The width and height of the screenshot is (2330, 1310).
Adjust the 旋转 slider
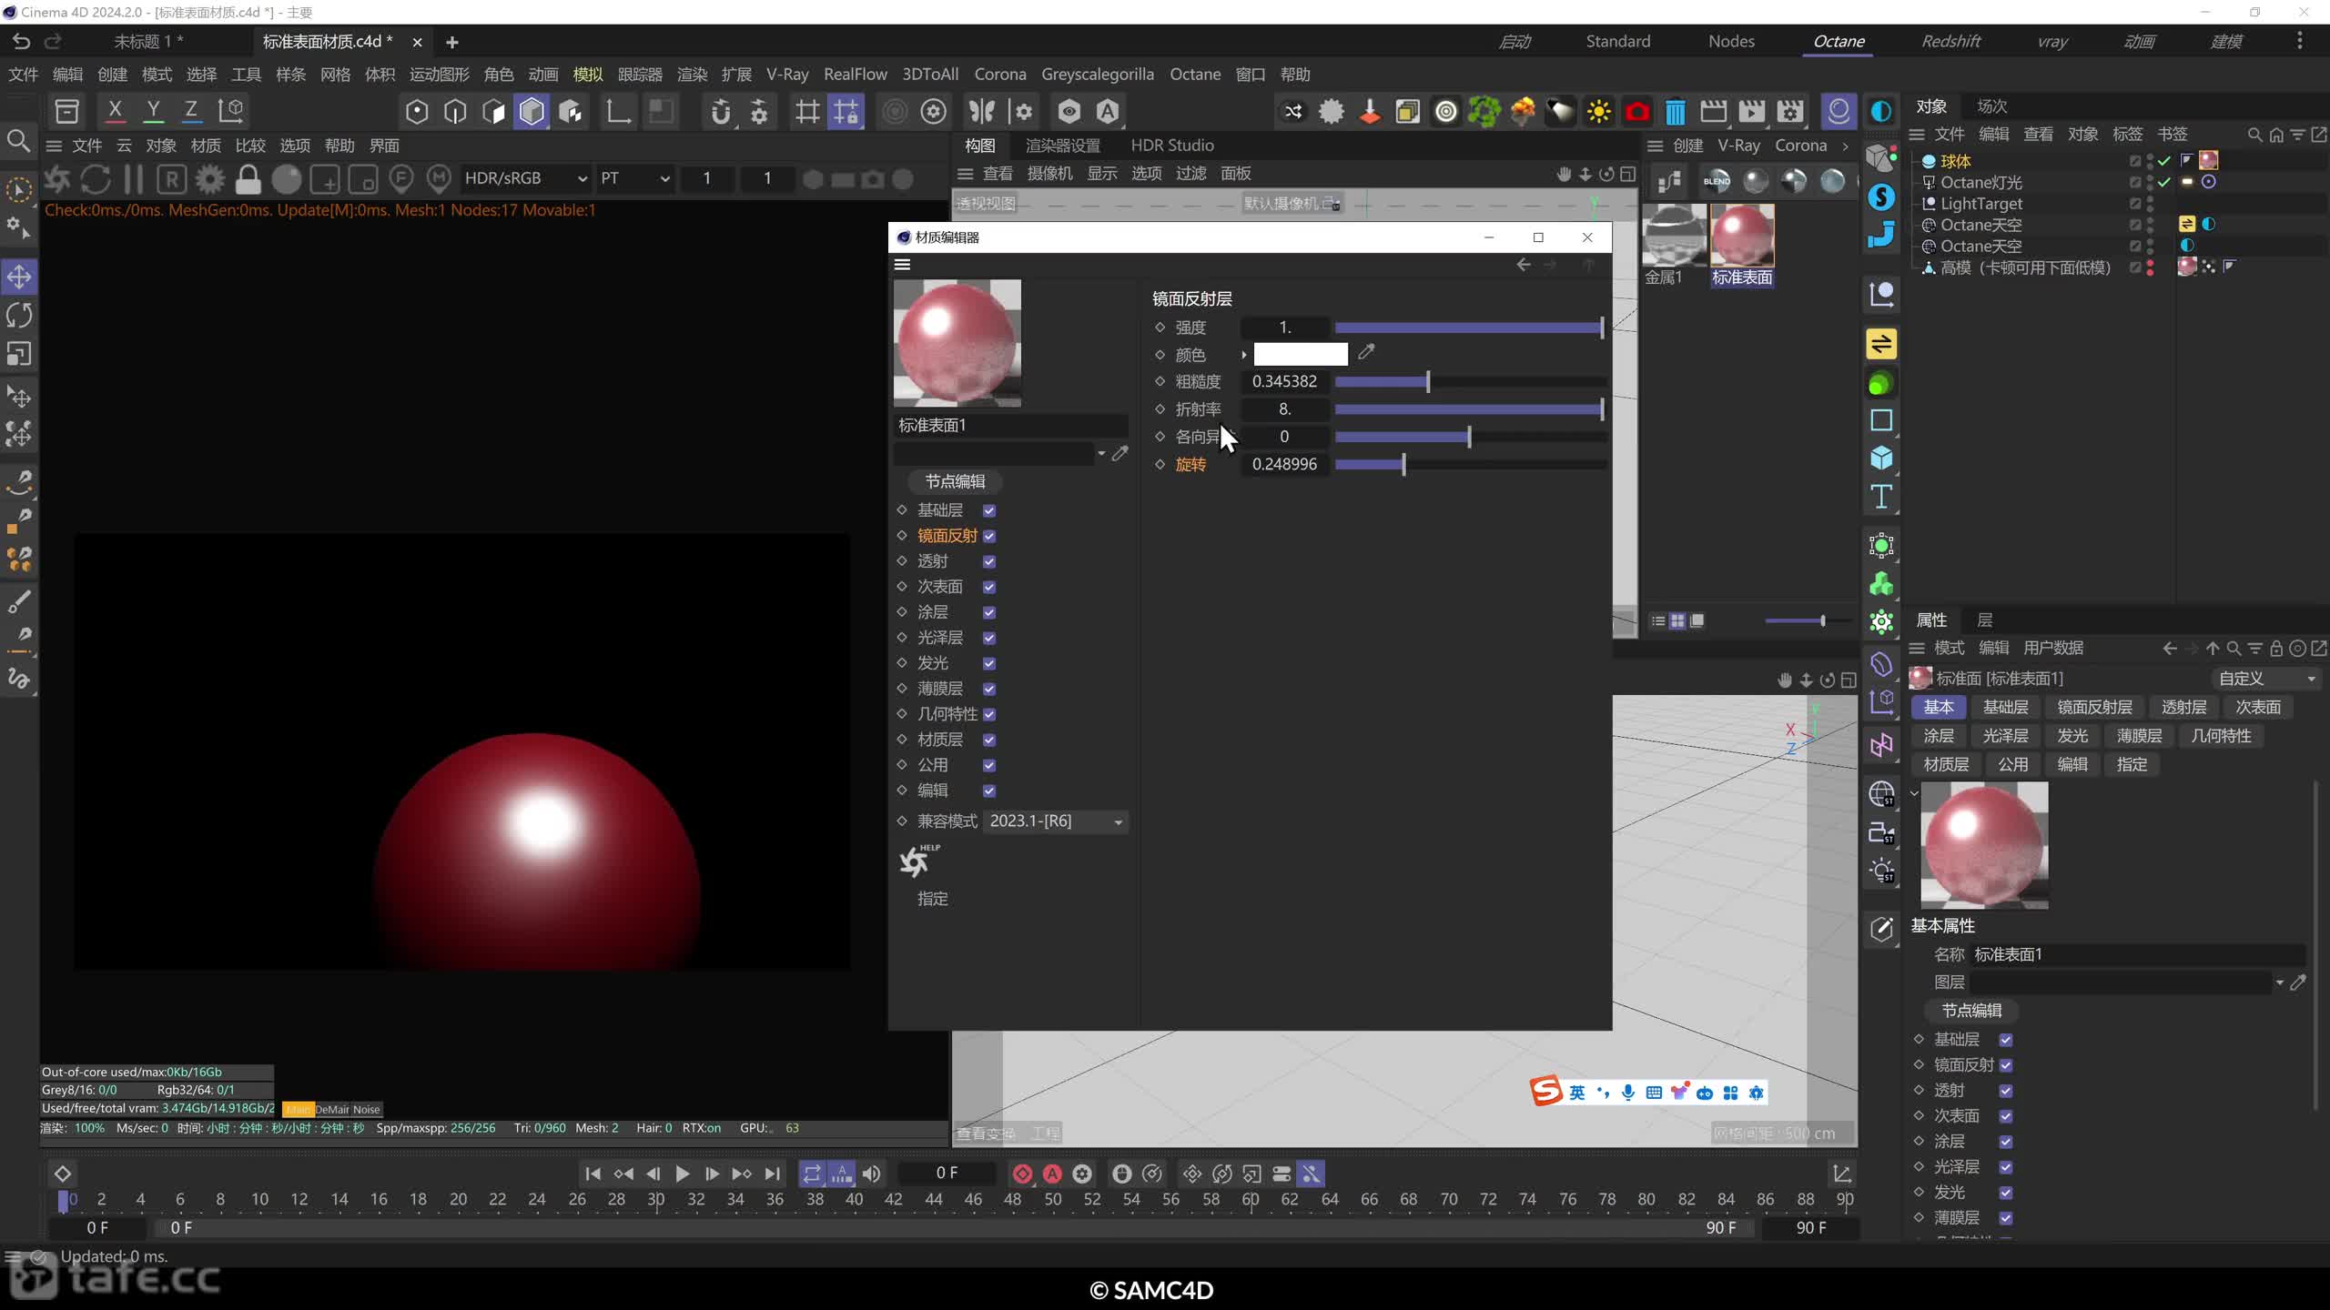(x=1470, y=465)
